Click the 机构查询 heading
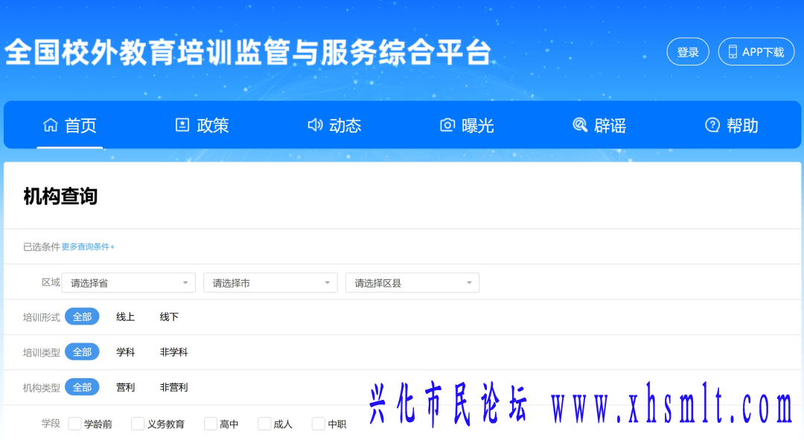This screenshot has width=804, height=440. tap(60, 196)
